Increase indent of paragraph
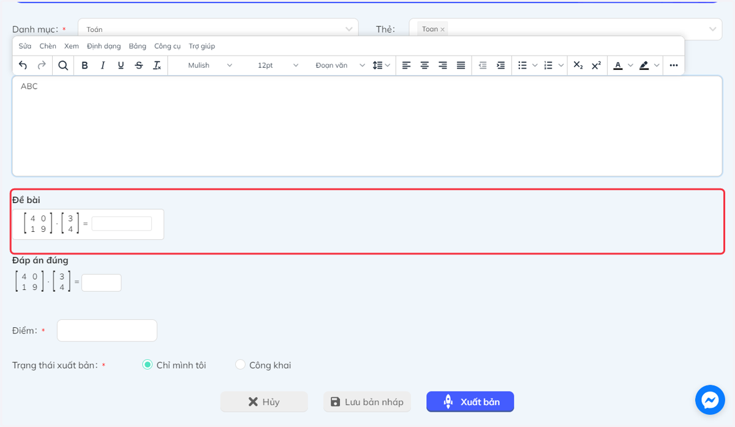This screenshot has height=427, width=735. tap(500, 65)
